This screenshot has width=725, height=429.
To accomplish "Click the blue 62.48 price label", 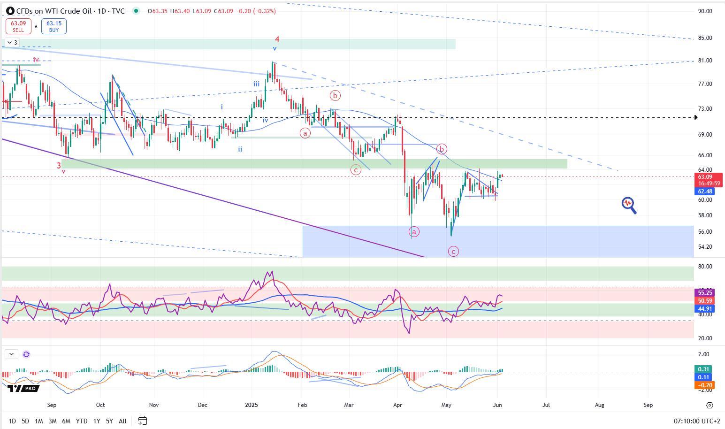I will [705, 192].
